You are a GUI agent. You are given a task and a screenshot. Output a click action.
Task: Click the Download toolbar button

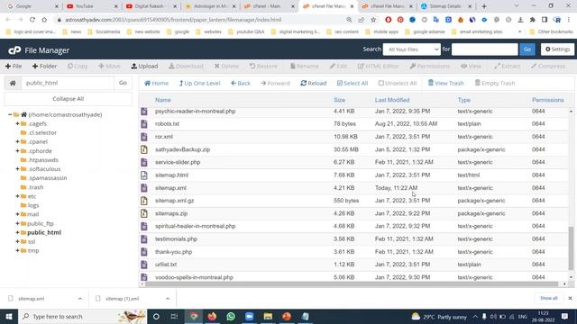[186, 66]
